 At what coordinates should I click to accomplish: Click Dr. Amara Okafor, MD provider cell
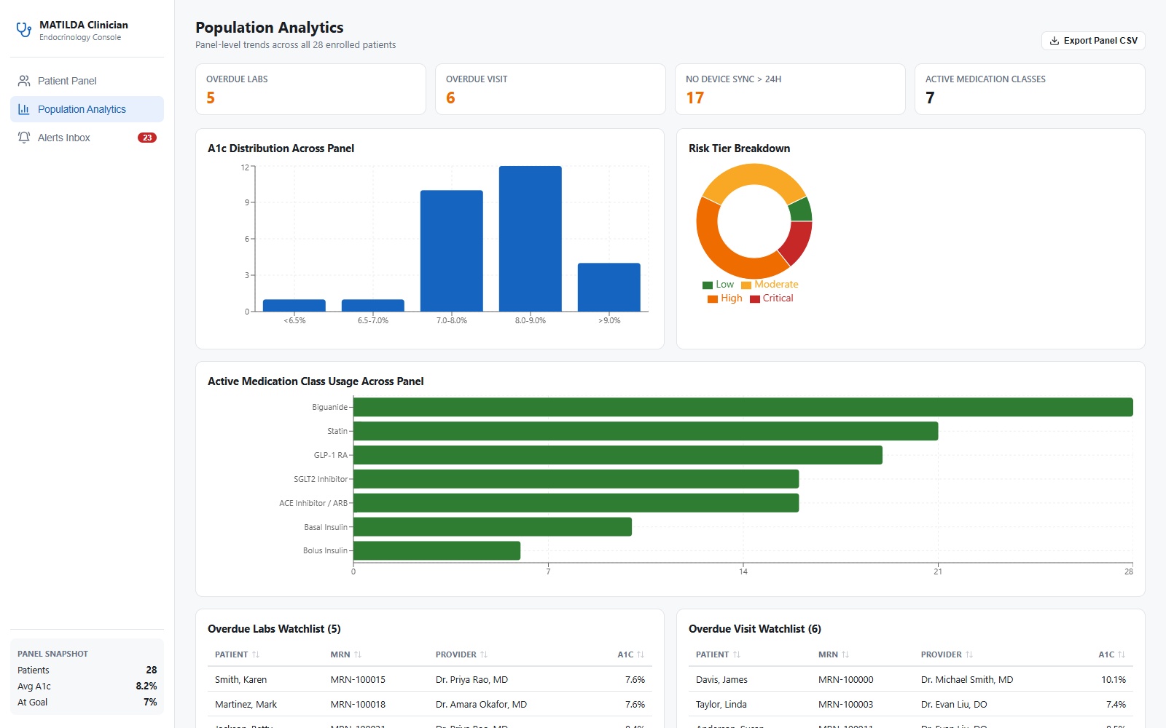coord(481,704)
